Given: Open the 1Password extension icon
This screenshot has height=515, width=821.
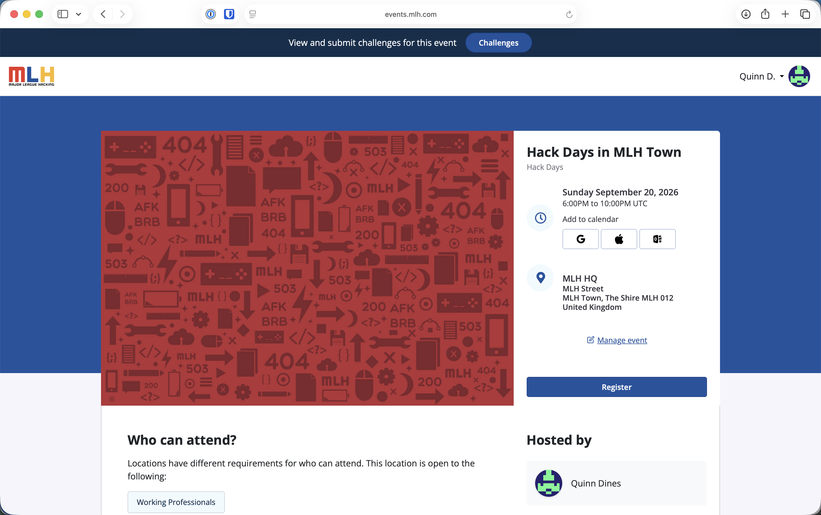Looking at the screenshot, I should 211,14.
